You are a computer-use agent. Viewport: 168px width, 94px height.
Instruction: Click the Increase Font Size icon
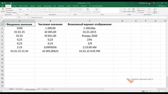pos(33,9)
